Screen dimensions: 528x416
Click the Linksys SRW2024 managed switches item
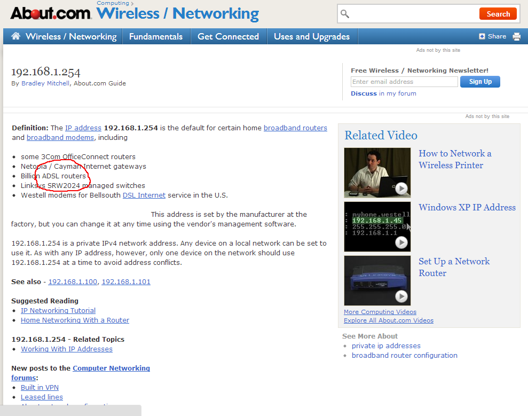[x=83, y=186]
